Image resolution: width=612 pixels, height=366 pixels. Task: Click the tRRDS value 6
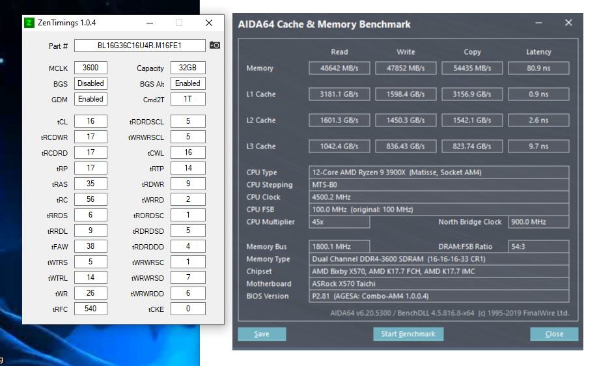point(90,215)
